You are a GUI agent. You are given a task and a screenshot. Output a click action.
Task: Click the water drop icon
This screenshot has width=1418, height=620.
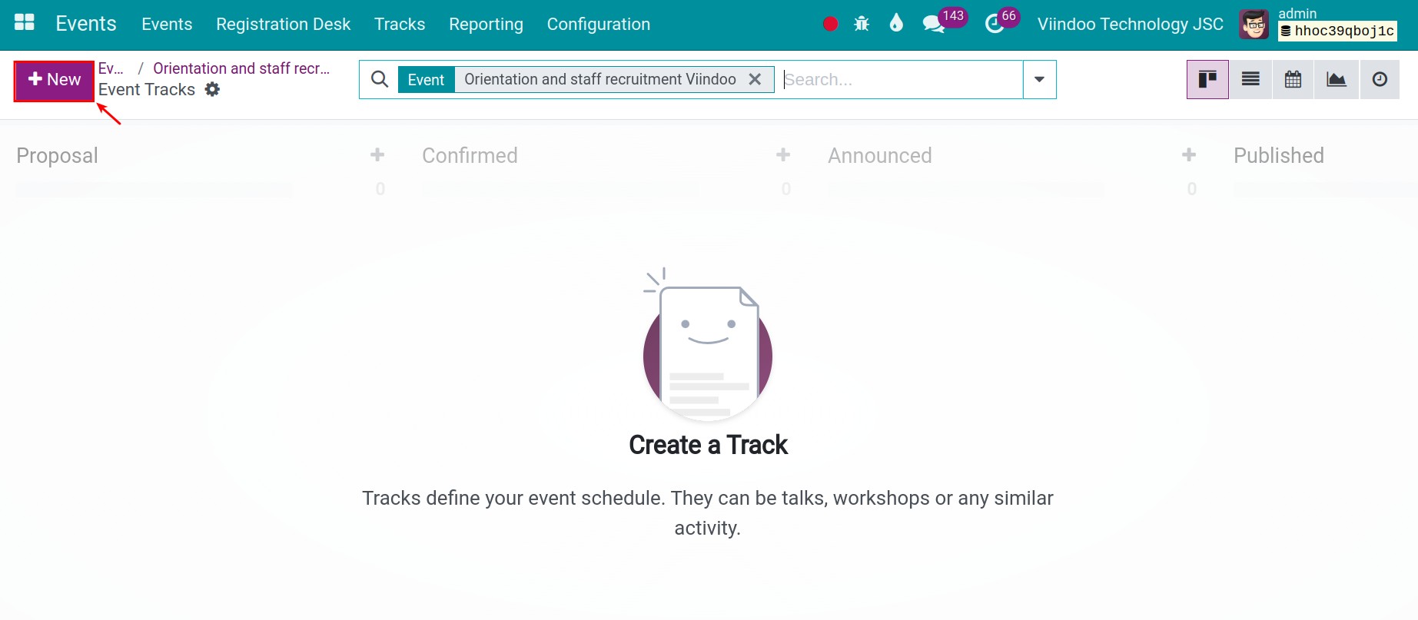[896, 23]
